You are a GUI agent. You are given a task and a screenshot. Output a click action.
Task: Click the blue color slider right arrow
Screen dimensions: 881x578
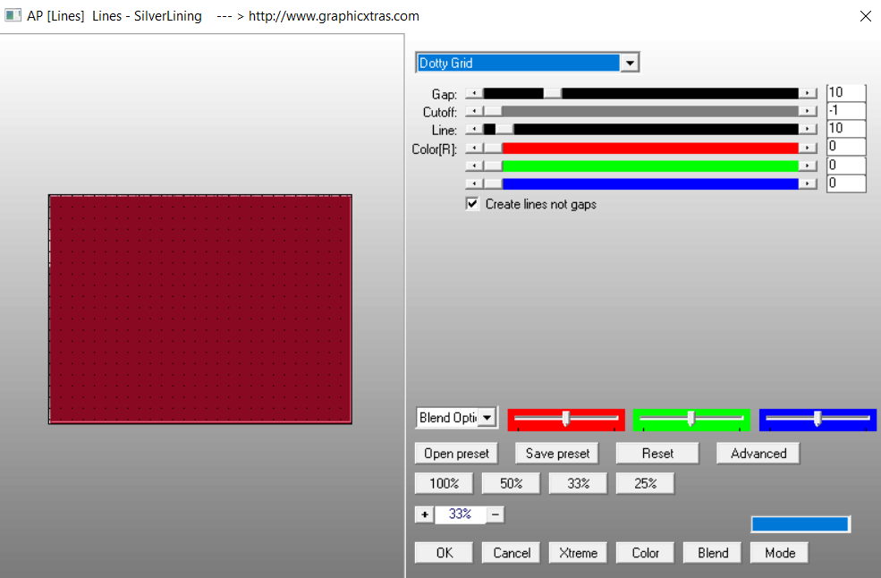pos(808,183)
